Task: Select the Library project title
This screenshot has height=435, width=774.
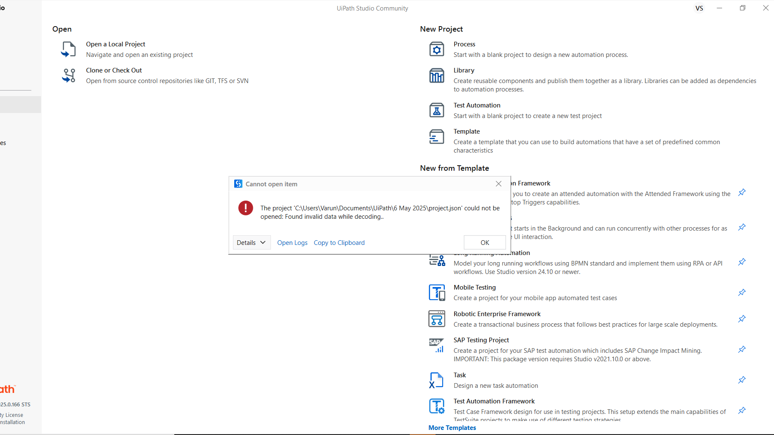Action: (x=464, y=70)
